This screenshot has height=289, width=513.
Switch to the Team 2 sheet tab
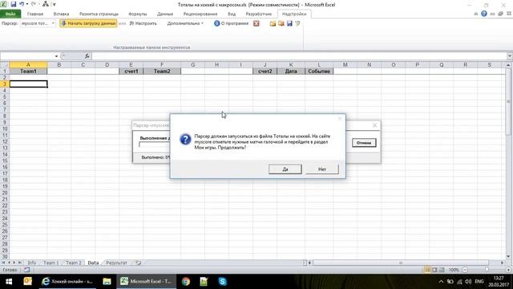(74, 263)
